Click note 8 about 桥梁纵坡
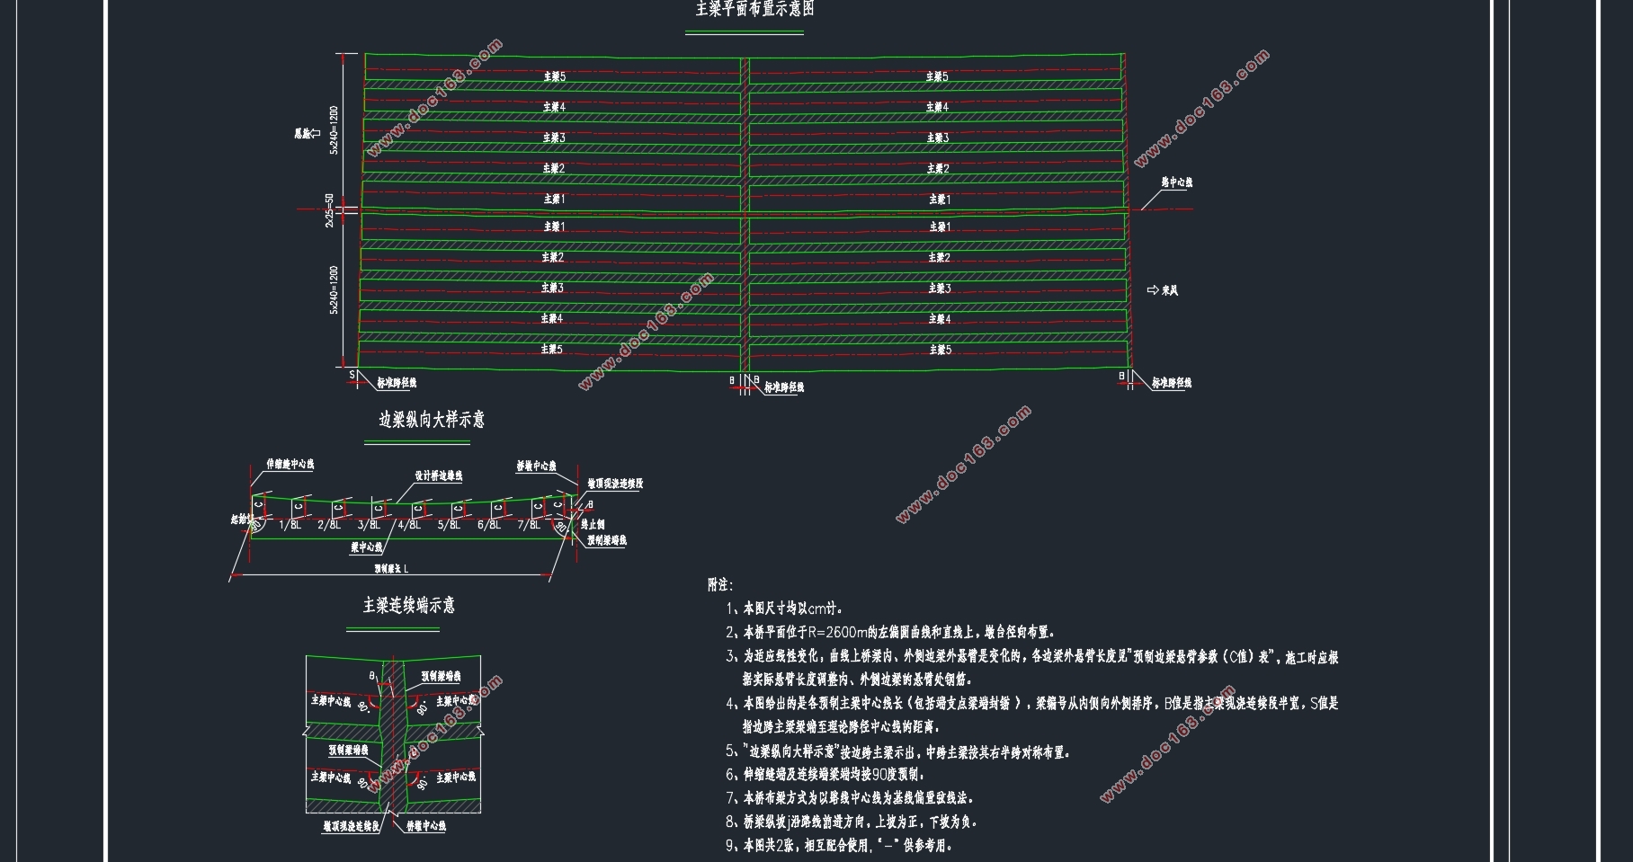This screenshot has width=1633, height=862. pyautogui.click(x=851, y=822)
